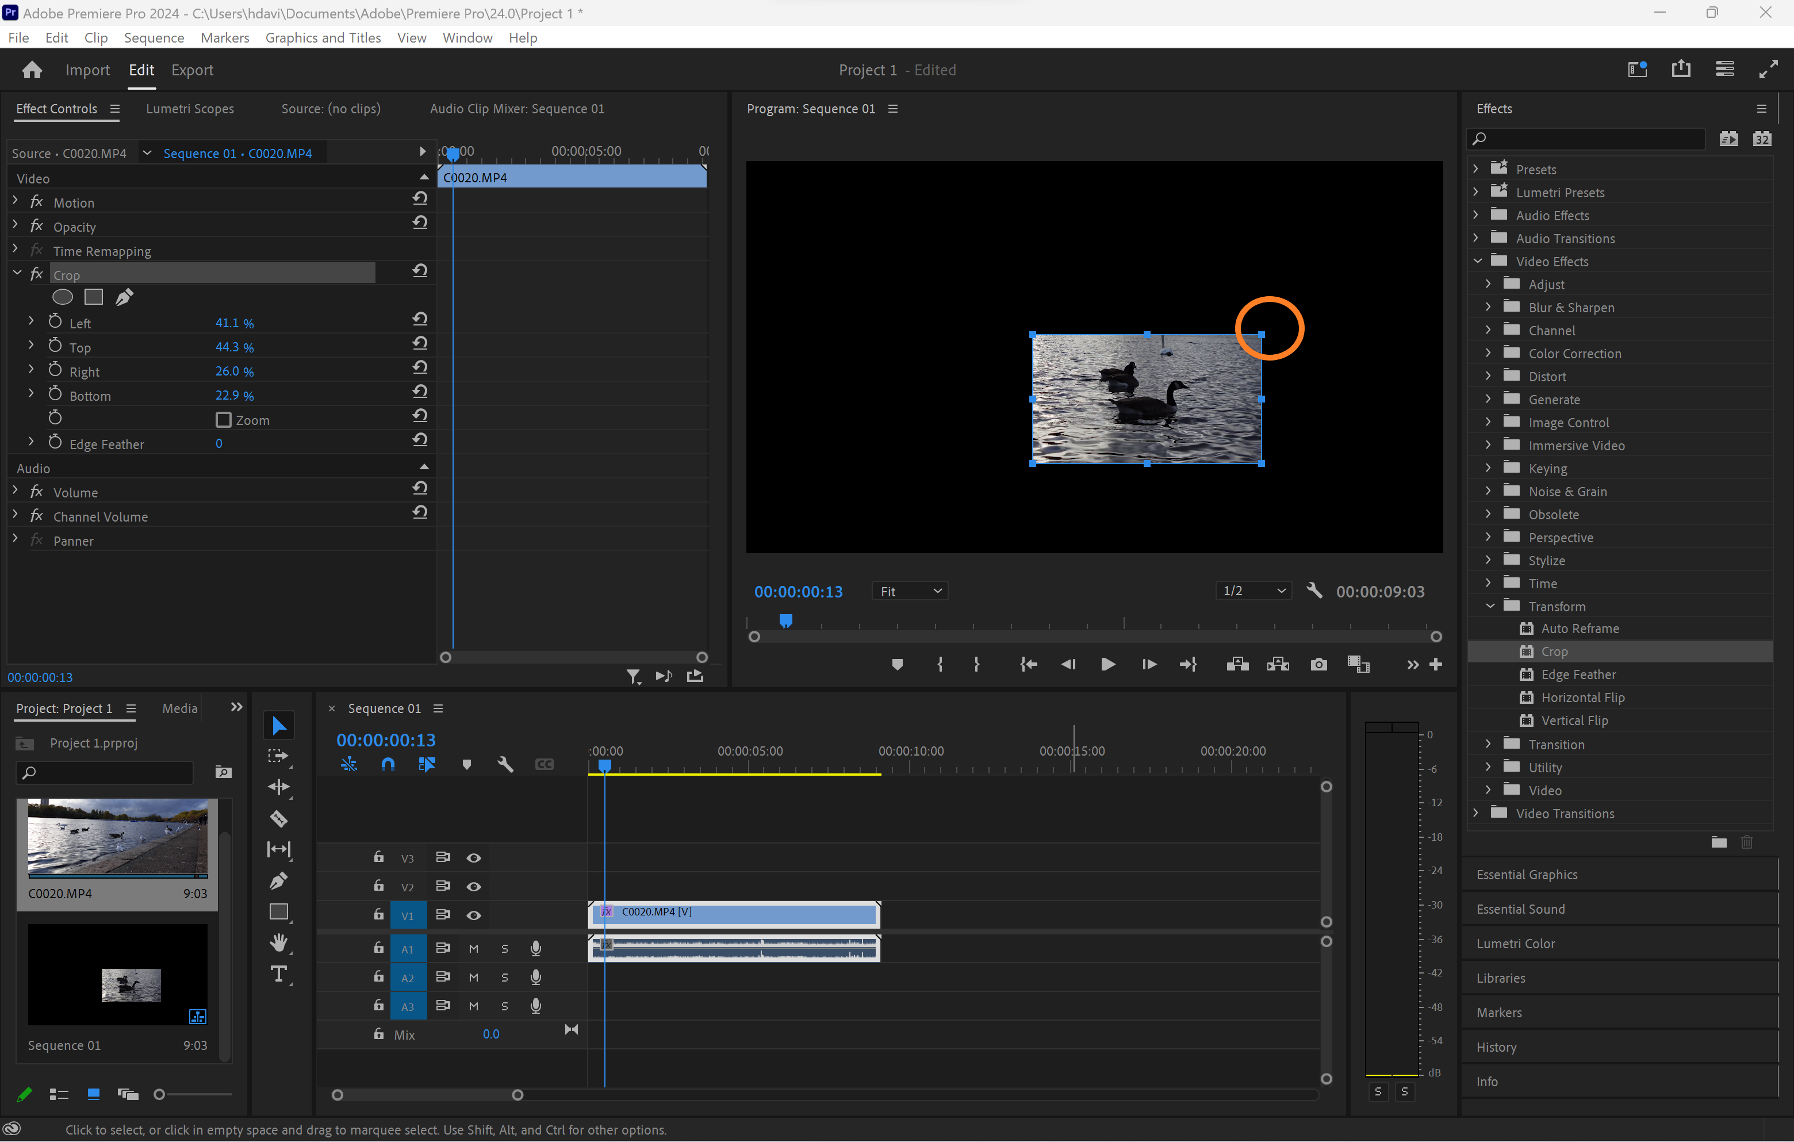Click the Effects panel search field
Viewport: 1794px width, 1142px height.
click(x=1587, y=139)
